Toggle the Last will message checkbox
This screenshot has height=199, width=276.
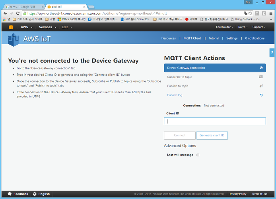(198, 155)
